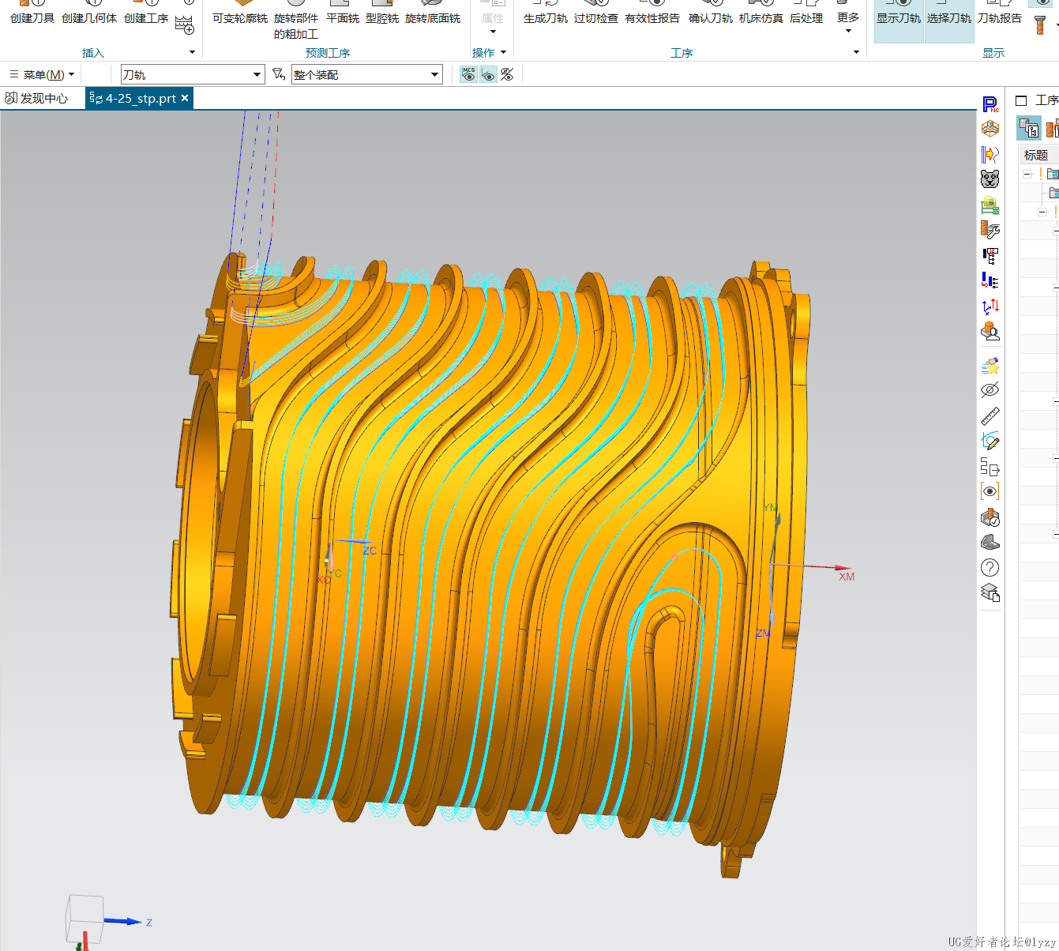The height and width of the screenshot is (951, 1059).
Task: Open the 菜单(M) menu
Action: point(42,74)
